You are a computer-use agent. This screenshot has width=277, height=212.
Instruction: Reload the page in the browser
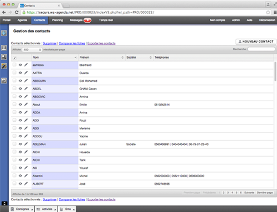[x=17, y=12]
